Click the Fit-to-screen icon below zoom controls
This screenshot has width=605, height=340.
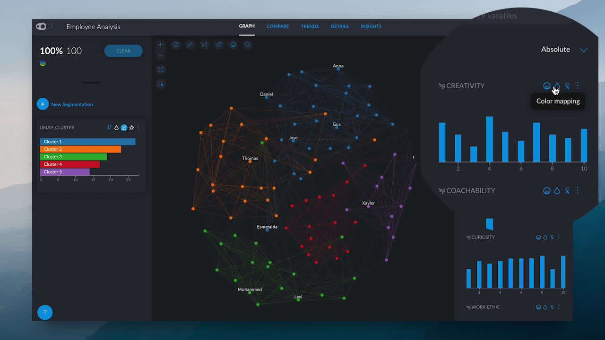(161, 69)
